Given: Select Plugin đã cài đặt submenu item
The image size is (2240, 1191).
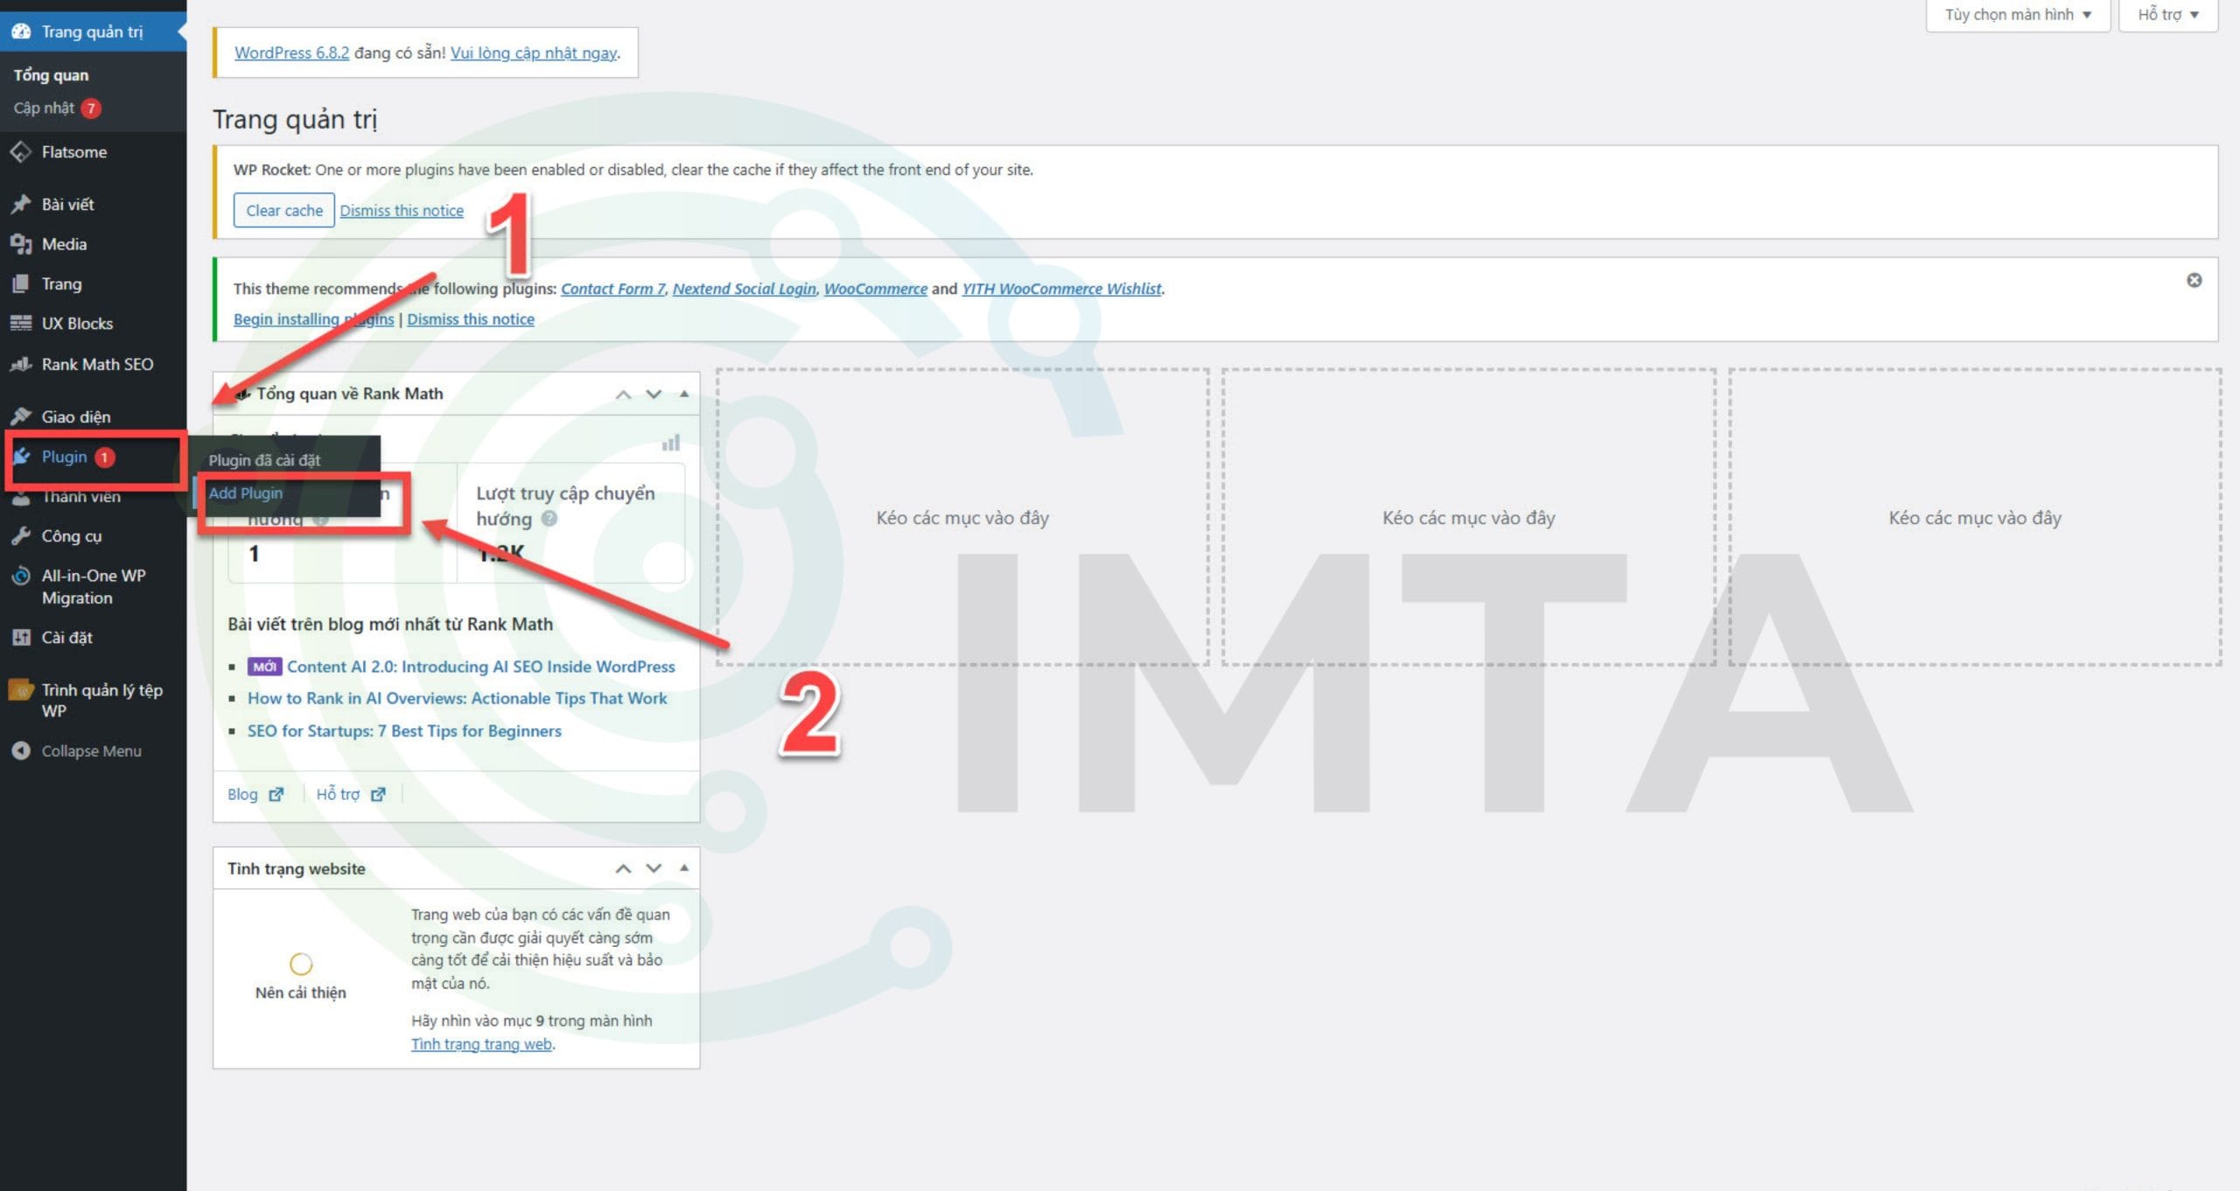Looking at the screenshot, I should (265, 459).
